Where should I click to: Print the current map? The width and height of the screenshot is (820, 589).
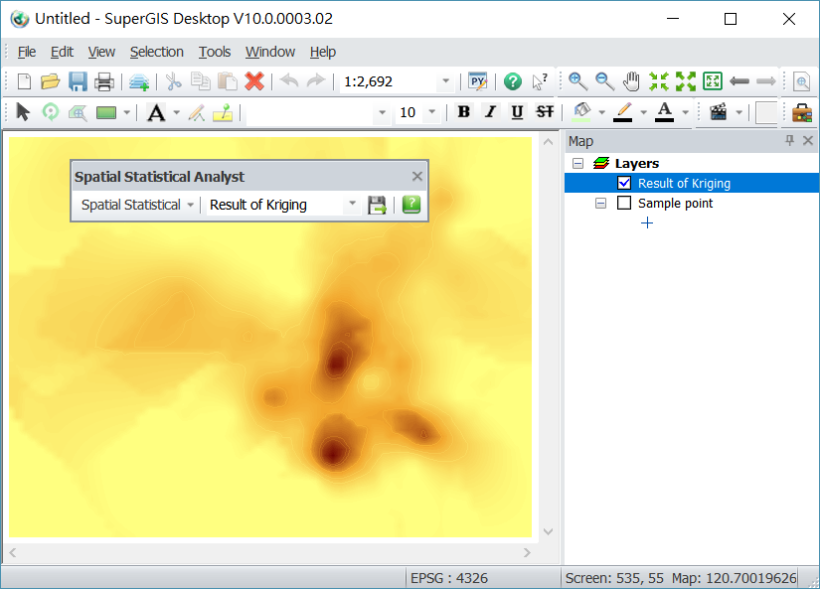point(104,81)
